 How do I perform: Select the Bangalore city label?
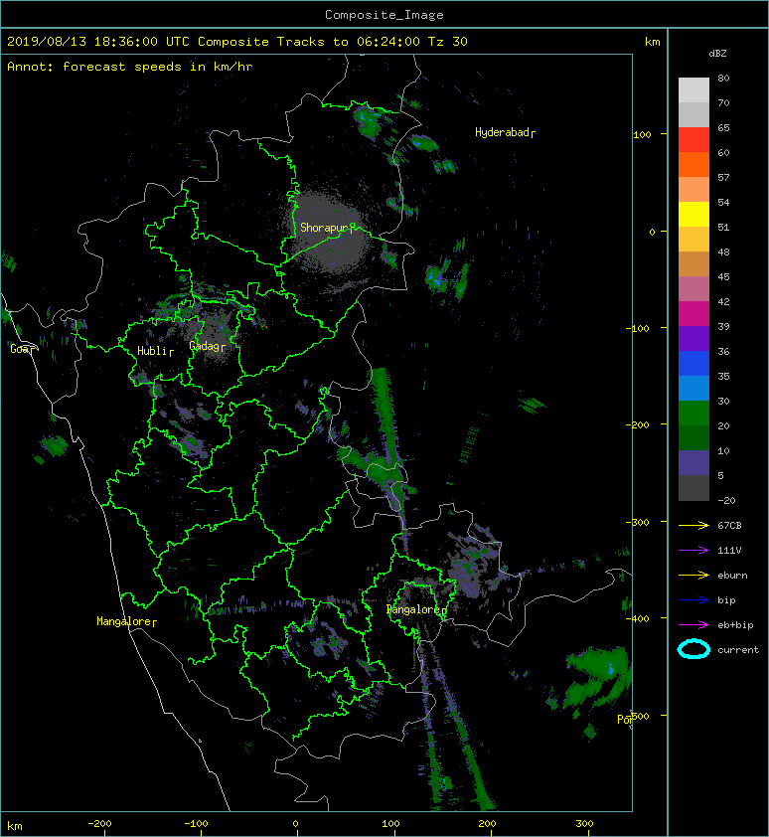coord(416,609)
